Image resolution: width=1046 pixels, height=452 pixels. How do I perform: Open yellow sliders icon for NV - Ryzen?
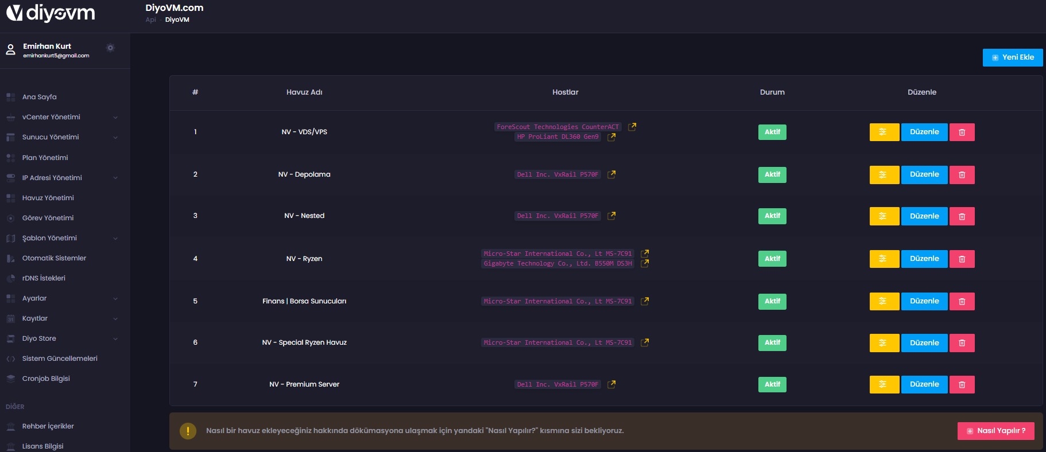(884, 259)
